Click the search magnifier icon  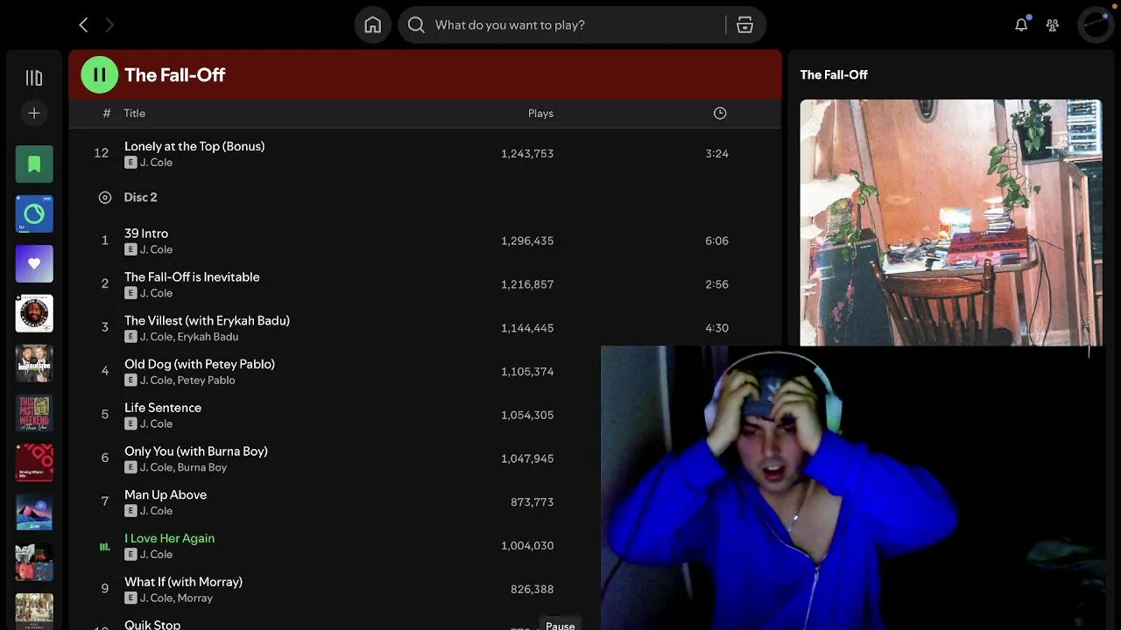(x=417, y=25)
